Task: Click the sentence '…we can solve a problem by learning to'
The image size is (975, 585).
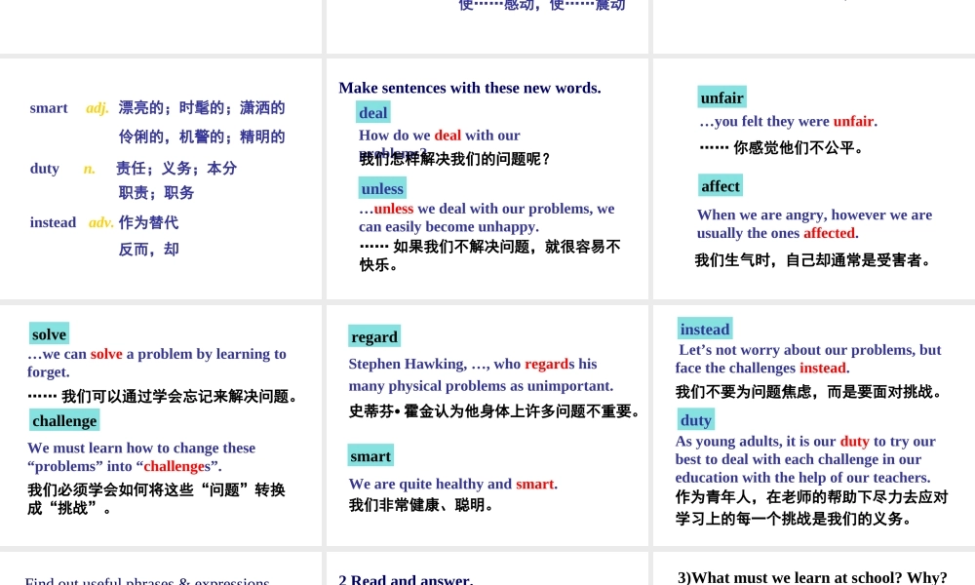Action: [x=157, y=354]
